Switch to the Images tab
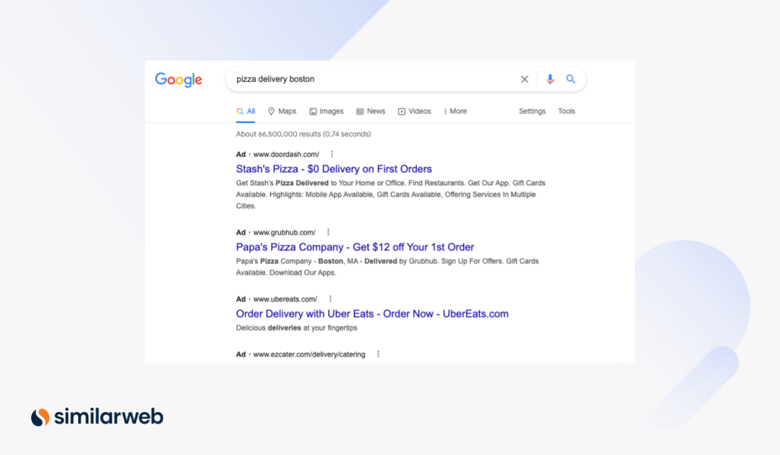The width and height of the screenshot is (780, 455). [x=326, y=111]
